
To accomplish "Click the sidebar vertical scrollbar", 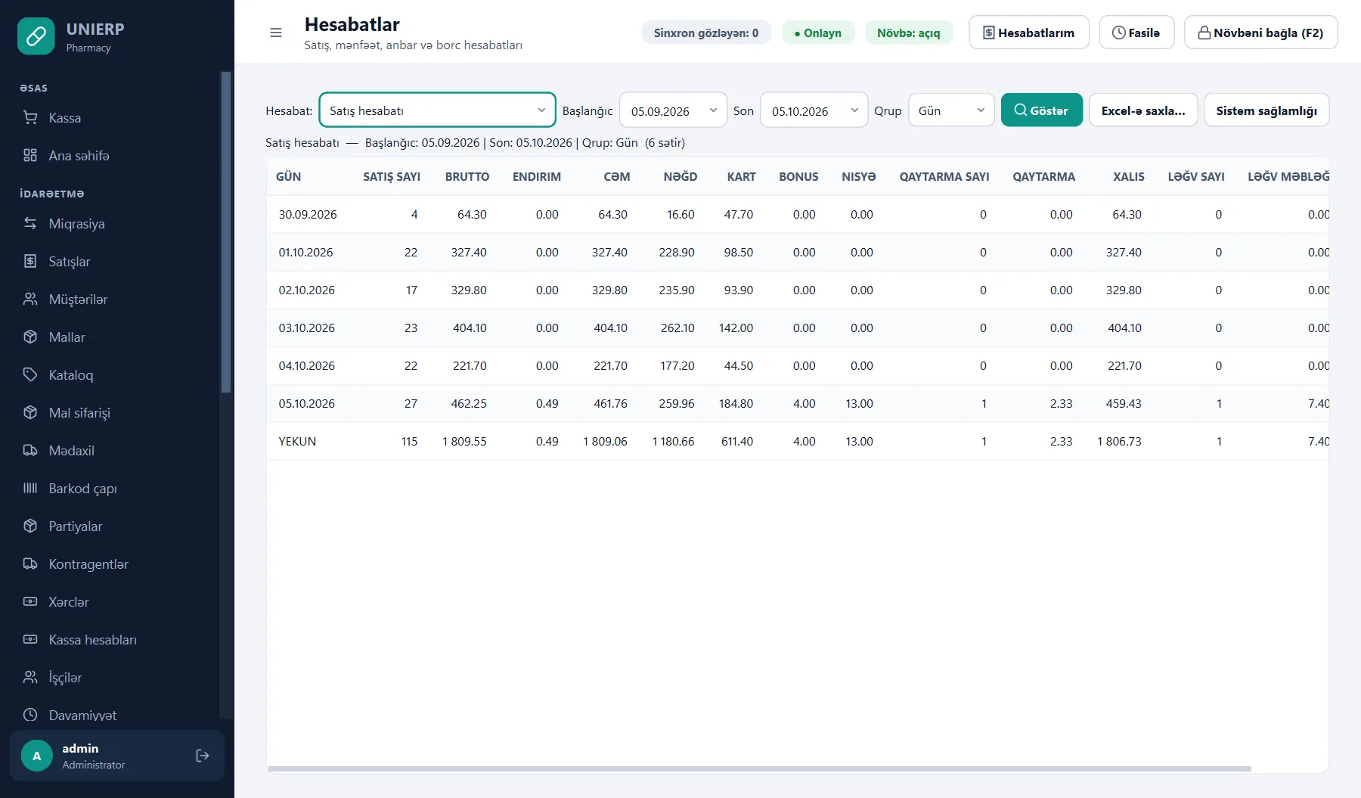I will tap(225, 231).
